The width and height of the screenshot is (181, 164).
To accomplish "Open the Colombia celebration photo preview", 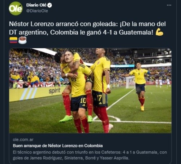I will click(90, 90).
